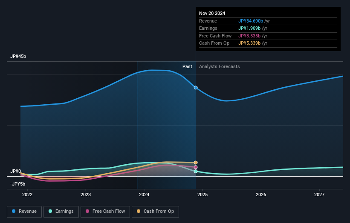The image size is (350, 223).
Task: Toggle the Cash From Op legend button
Action: 155,212
